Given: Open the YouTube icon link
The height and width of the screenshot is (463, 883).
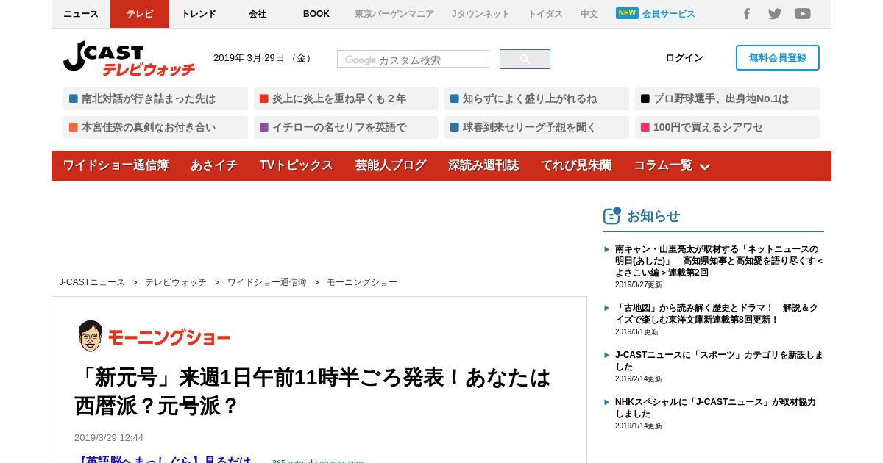Looking at the screenshot, I should click(x=803, y=14).
